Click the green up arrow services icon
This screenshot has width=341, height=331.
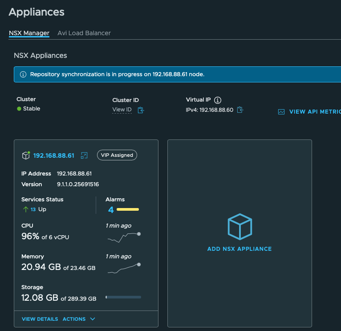tap(26, 209)
